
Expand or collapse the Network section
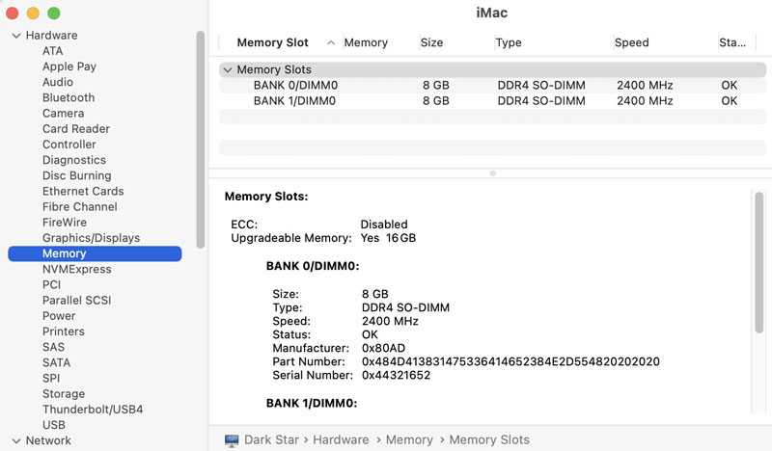tap(16, 440)
